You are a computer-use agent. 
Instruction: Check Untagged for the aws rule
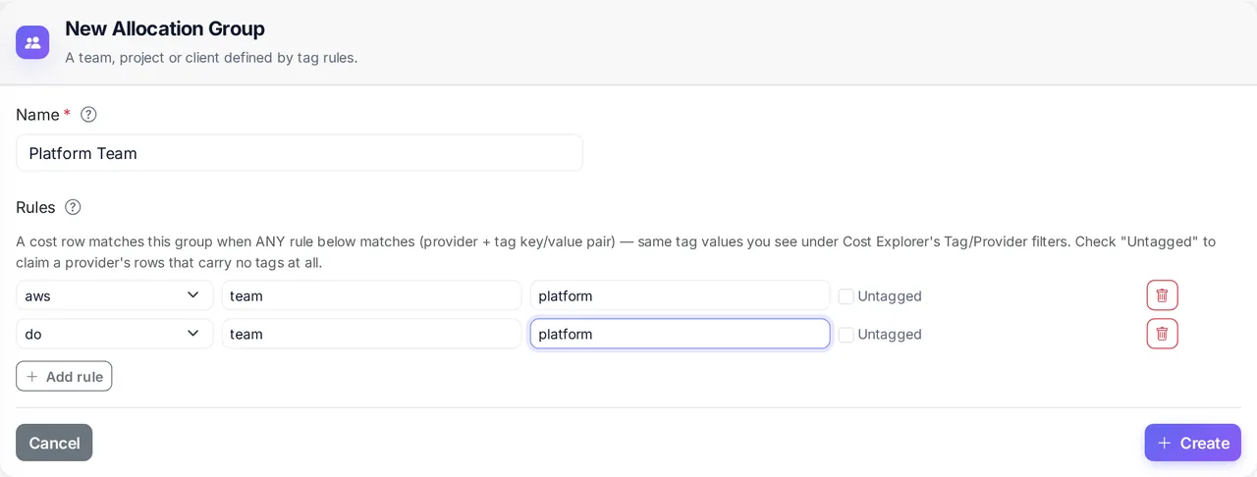click(x=846, y=296)
